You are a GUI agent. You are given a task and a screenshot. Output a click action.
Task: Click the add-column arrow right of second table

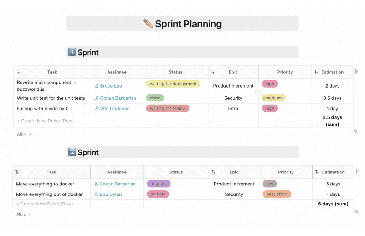click(357, 172)
